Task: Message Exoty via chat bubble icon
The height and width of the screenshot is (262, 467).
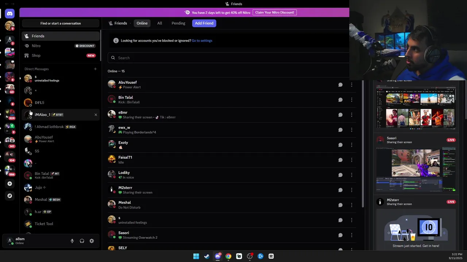Action: point(340,145)
